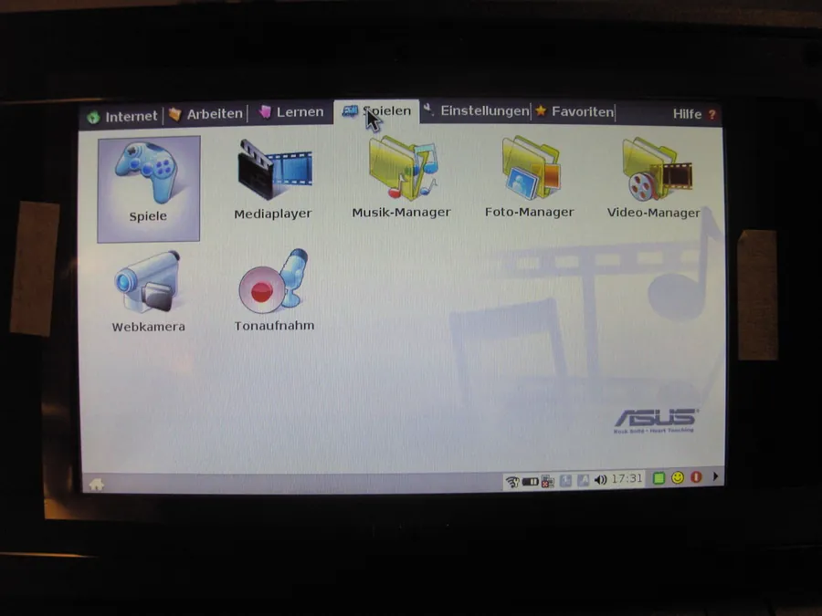The width and height of the screenshot is (822, 616).
Task: Open the disconnected network tray icon
Action: click(547, 481)
